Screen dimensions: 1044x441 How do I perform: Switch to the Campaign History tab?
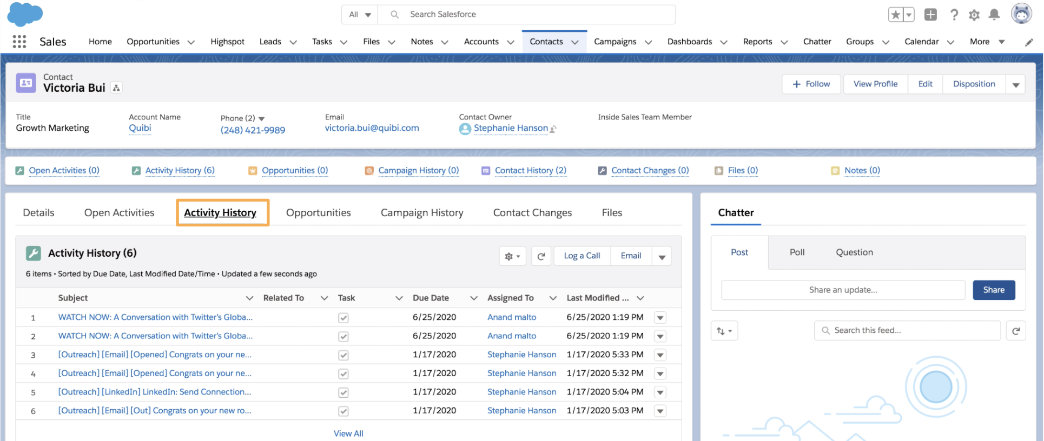[x=422, y=213]
